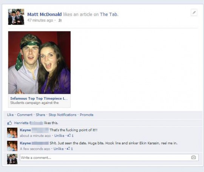204x172 pixels.
Task: Click the Write a comment field
Action: tap(109, 157)
